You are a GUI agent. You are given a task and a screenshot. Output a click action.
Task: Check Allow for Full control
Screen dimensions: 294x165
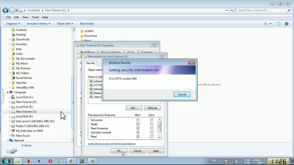138,120
